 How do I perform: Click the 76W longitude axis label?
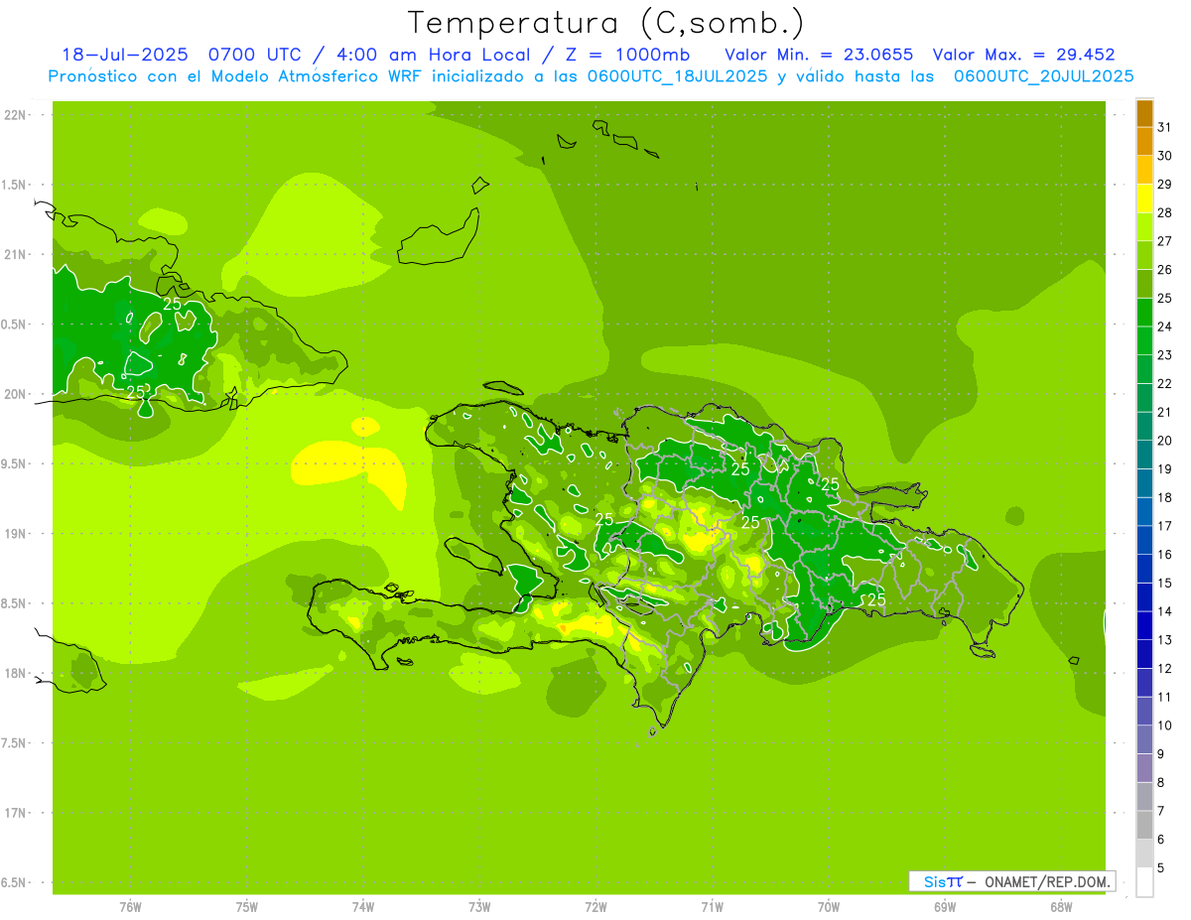(x=130, y=907)
